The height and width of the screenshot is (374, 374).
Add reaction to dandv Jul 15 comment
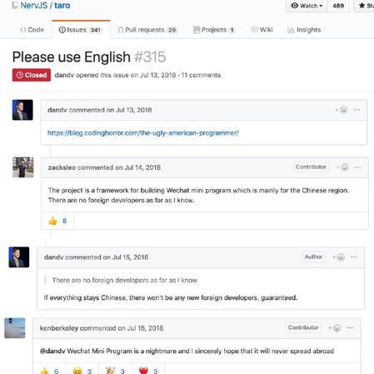339,257
